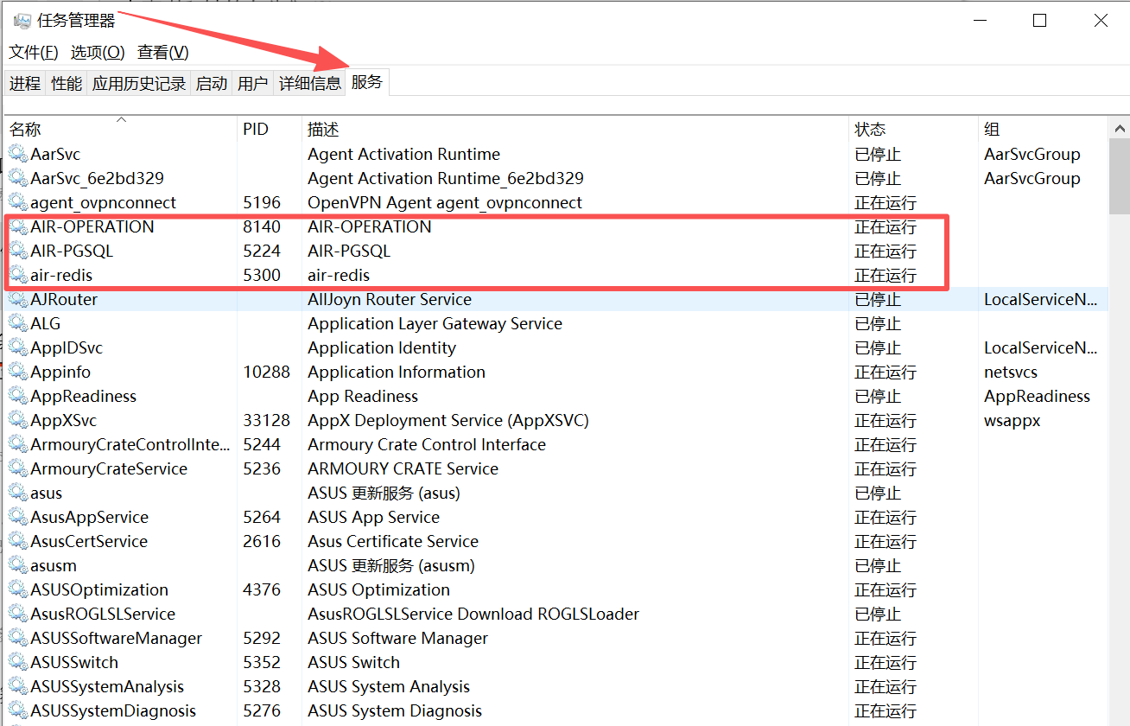Image resolution: width=1130 pixels, height=726 pixels.
Task: Click the AJRouter service icon
Action: click(18, 300)
